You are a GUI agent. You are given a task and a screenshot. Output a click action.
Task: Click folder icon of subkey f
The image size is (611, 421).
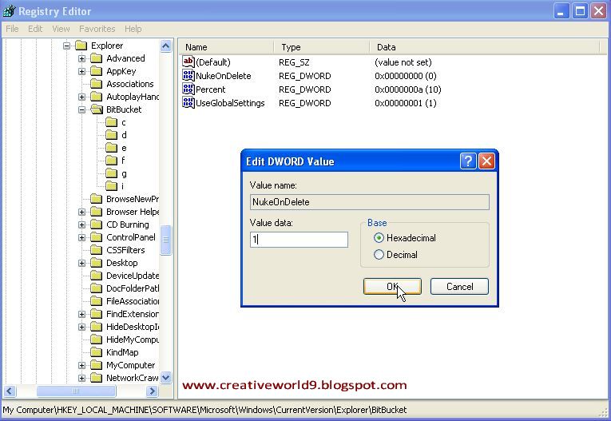[x=112, y=161]
